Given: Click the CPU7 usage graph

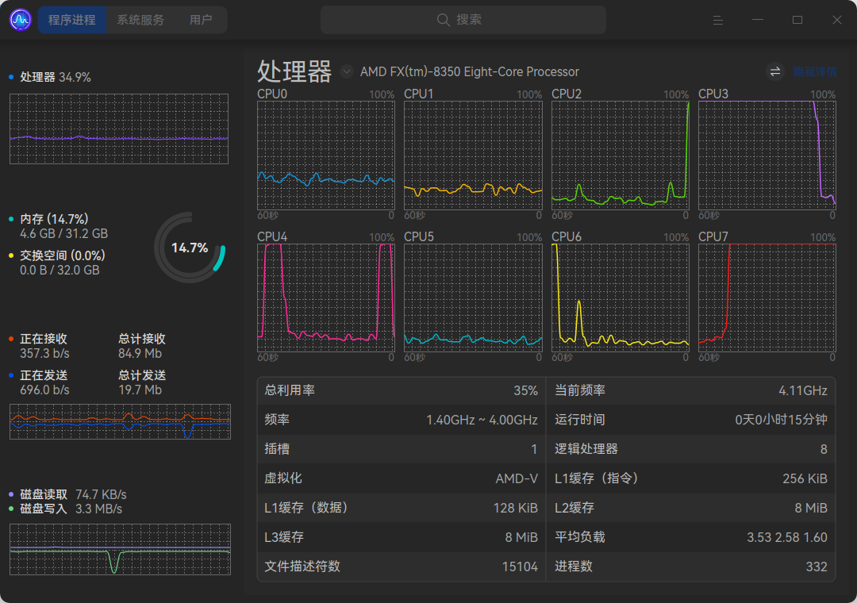Looking at the screenshot, I should tap(767, 298).
